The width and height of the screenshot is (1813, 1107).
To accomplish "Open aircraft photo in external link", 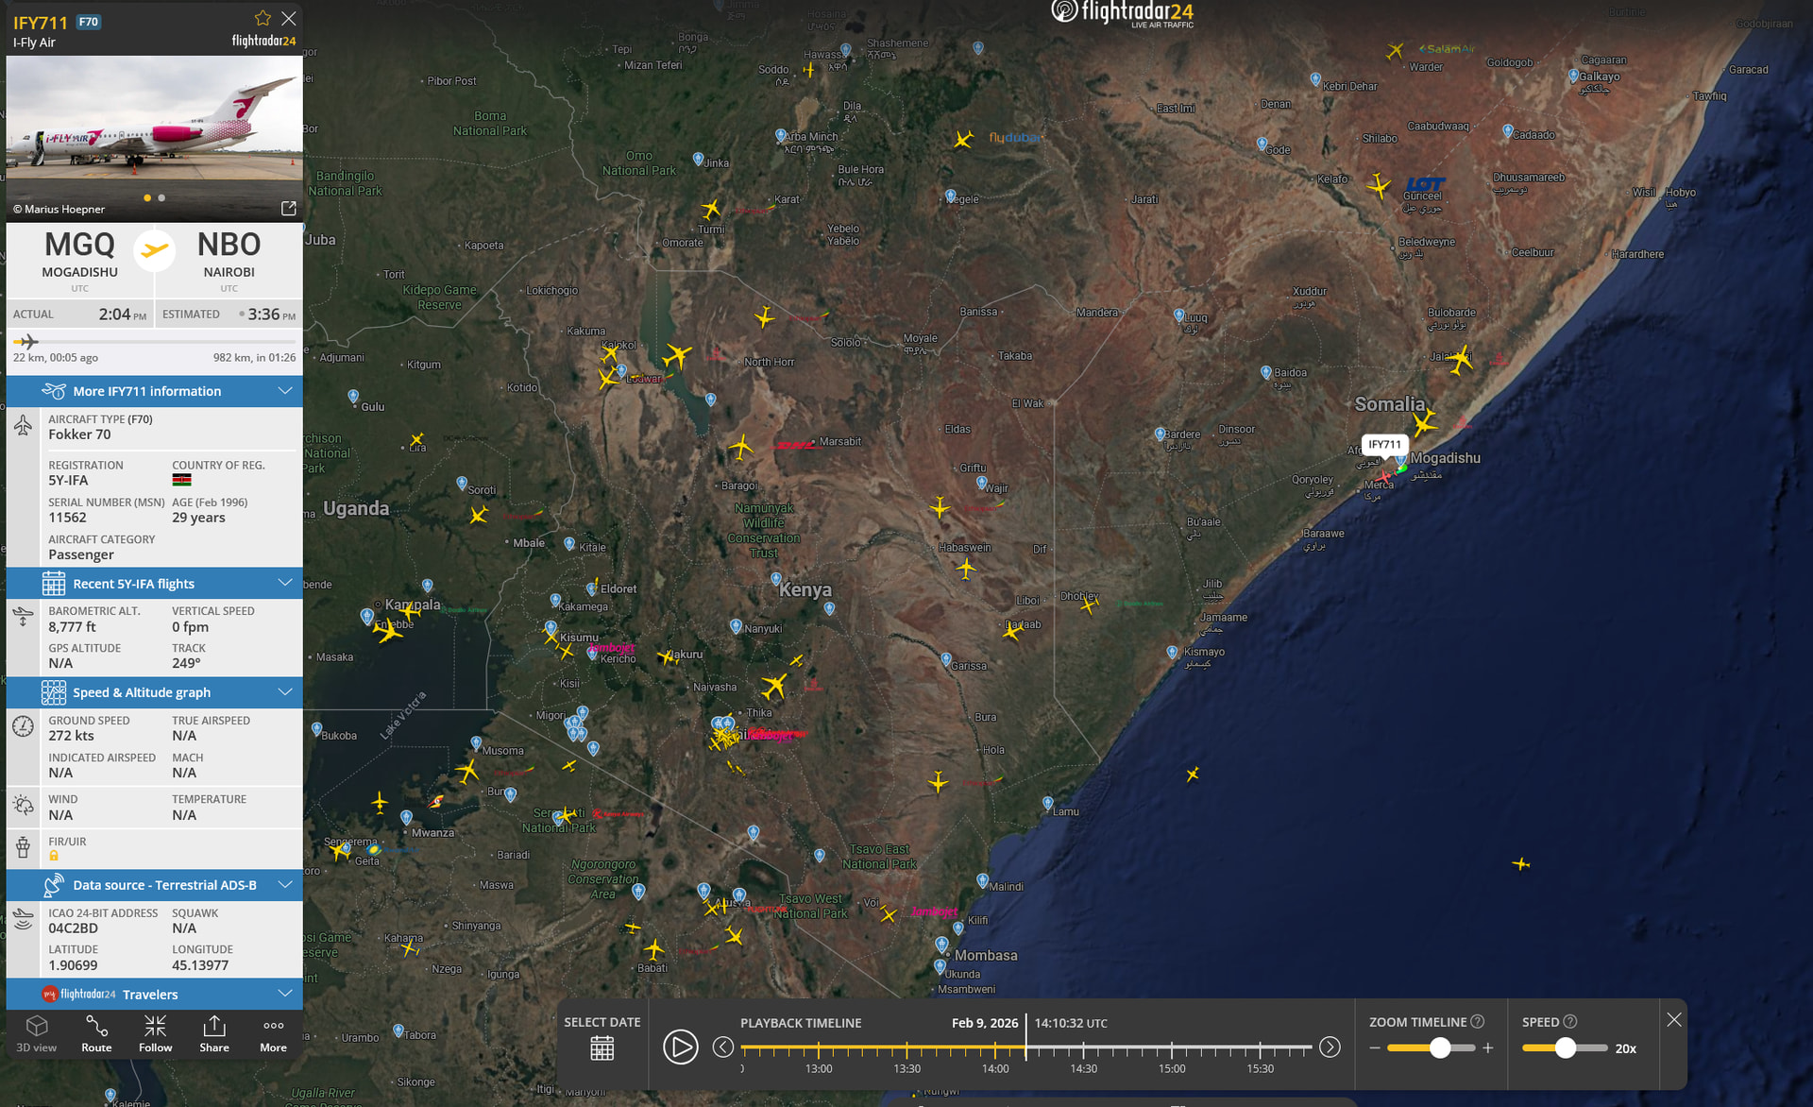I will pyautogui.click(x=289, y=208).
